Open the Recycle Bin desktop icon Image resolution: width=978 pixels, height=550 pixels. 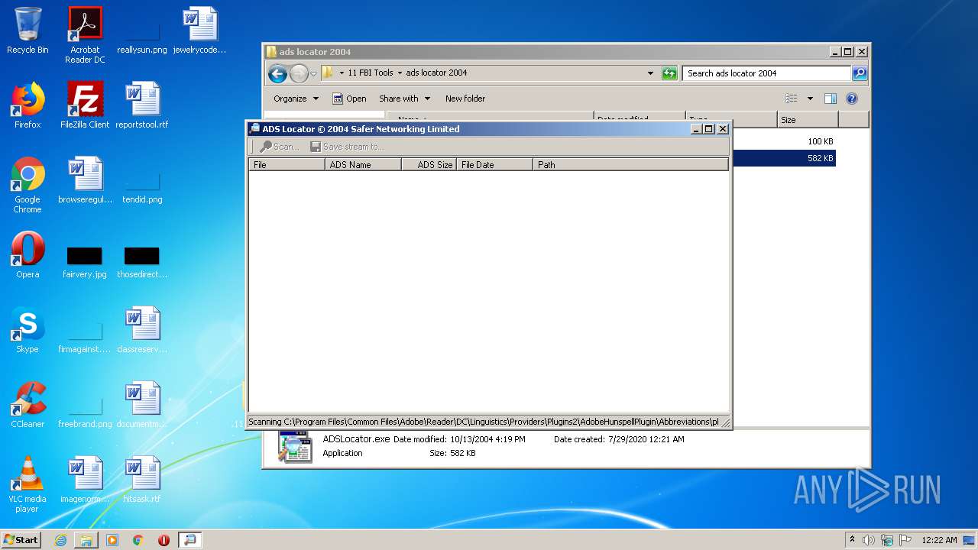coord(28,31)
